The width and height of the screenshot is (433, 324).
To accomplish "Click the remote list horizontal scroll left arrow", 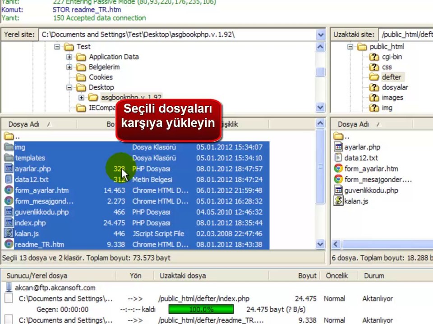I will coord(336,244).
